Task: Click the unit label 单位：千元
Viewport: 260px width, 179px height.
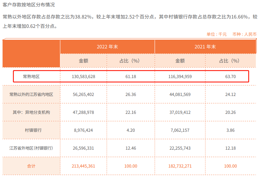Action: coord(216,34)
